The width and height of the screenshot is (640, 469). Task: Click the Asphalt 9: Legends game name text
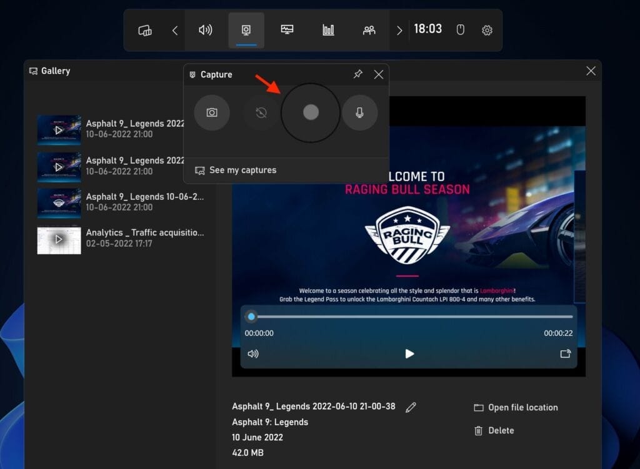tap(270, 422)
